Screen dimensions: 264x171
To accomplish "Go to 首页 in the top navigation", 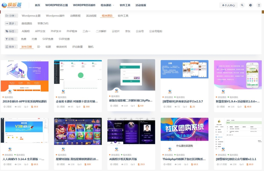I will tap(37, 5).
